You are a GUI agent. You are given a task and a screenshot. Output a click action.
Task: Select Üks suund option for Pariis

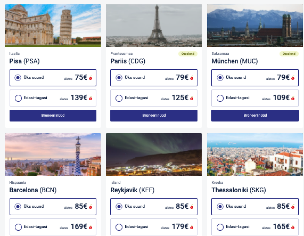tap(119, 78)
